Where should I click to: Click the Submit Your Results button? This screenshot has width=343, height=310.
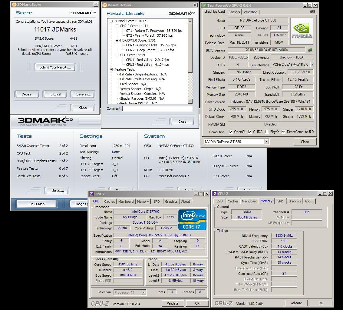(x=55, y=67)
